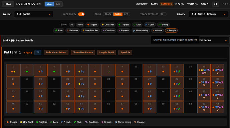
Task: Open the Flex (6) tab
Action: tap(179, 4)
